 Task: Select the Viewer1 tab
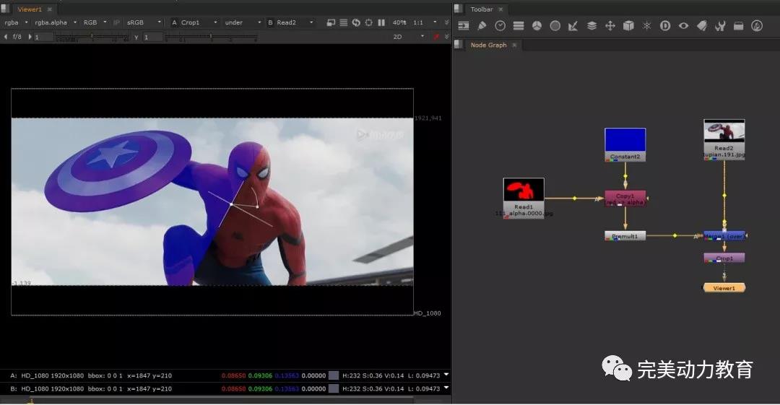pos(30,9)
